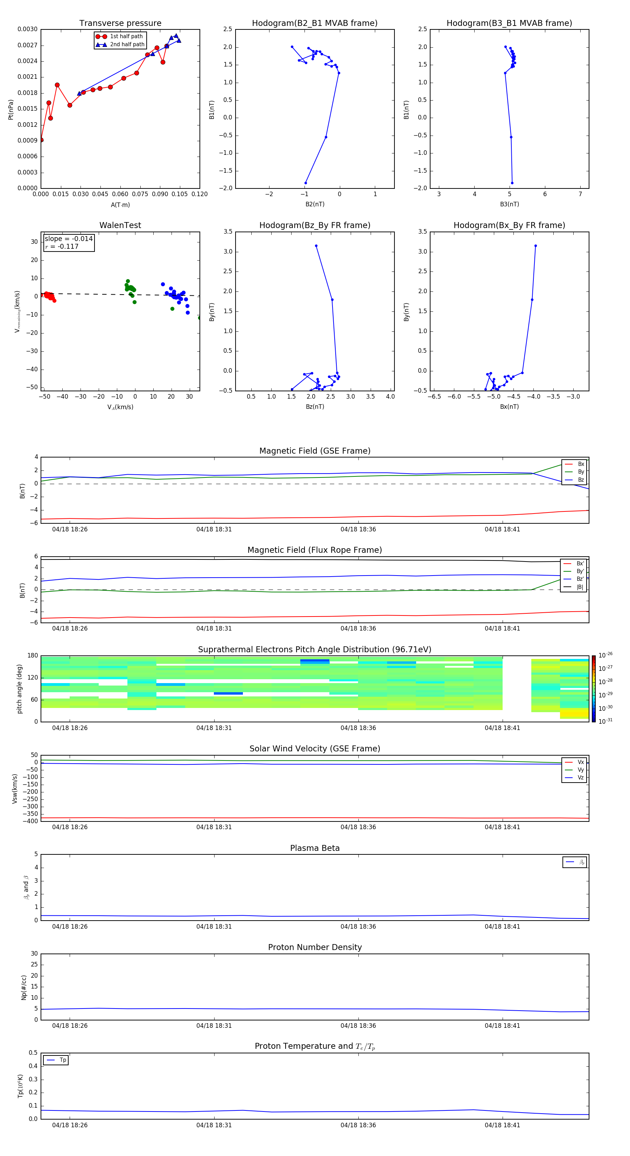Click the "Hodogram(Bx_By FR frame)" title
Viewport: 630px width, 1156px height.
[x=509, y=225]
